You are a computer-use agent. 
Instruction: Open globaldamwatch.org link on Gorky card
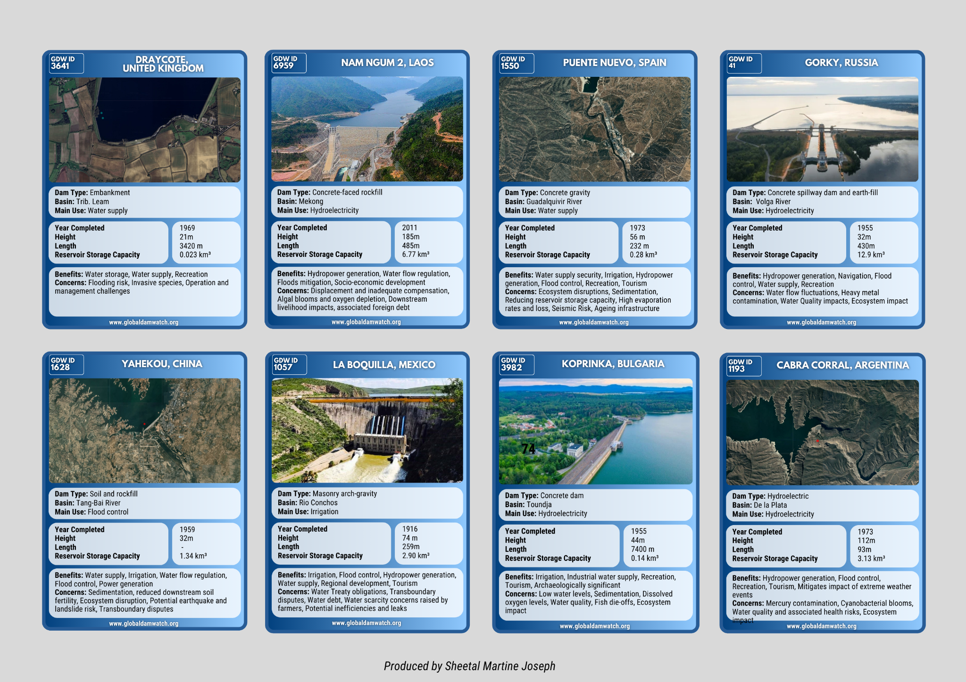coord(821,322)
